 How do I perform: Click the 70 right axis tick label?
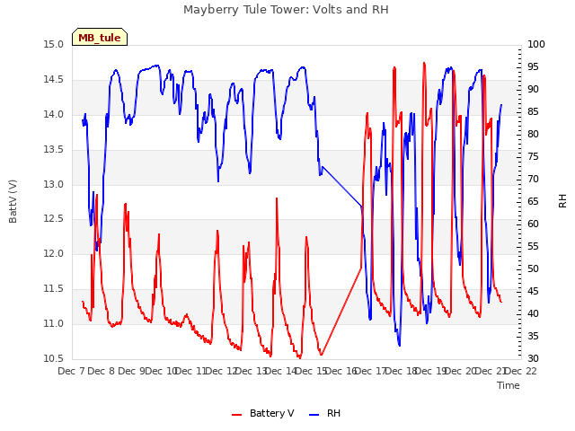coord(533,180)
